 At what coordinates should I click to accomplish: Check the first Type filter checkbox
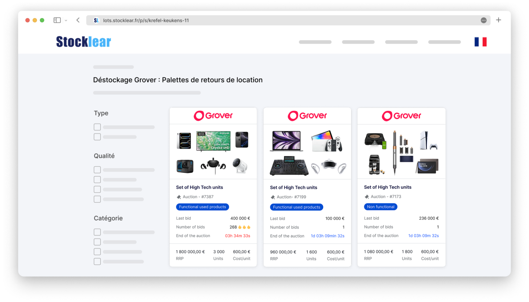[x=97, y=127]
